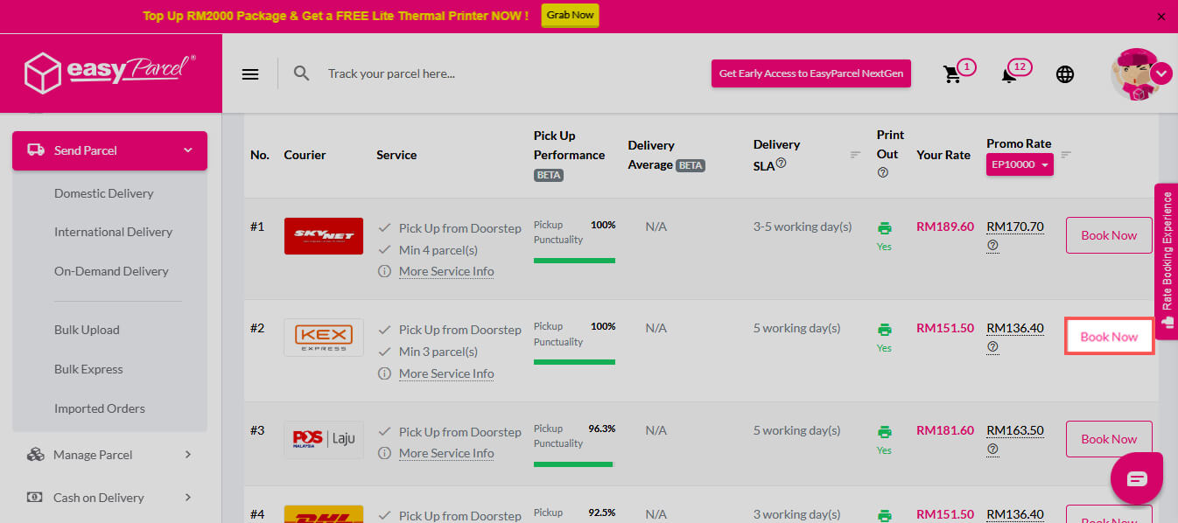
Task: Click the Print Out help icon
Action: [882, 172]
